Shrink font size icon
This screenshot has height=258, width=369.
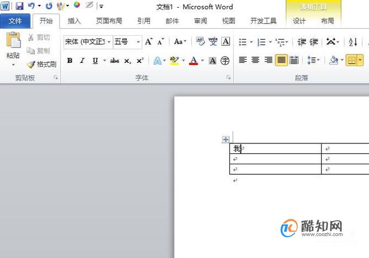coord(161,42)
